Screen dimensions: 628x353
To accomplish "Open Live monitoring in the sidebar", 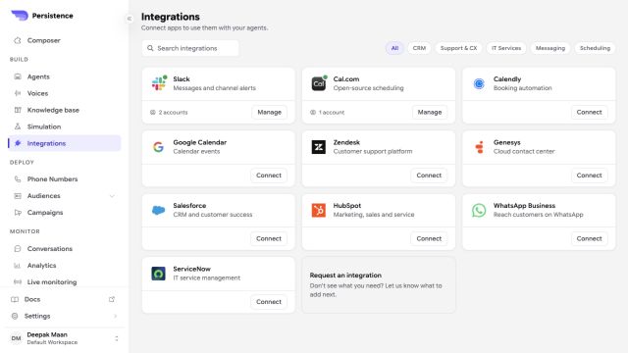I will click(64, 282).
